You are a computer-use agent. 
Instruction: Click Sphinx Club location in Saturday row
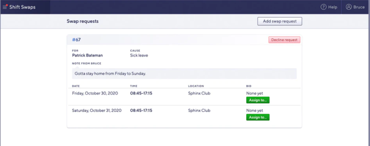[199, 110]
